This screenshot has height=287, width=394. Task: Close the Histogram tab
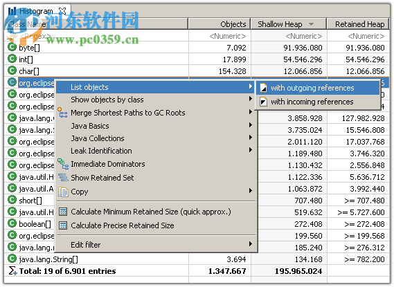point(62,11)
